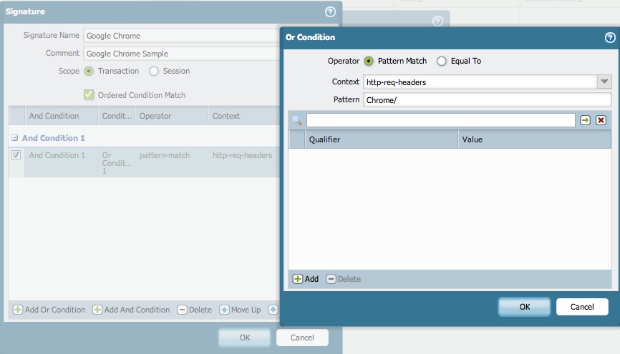Click the Condit... column header

pos(117,116)
